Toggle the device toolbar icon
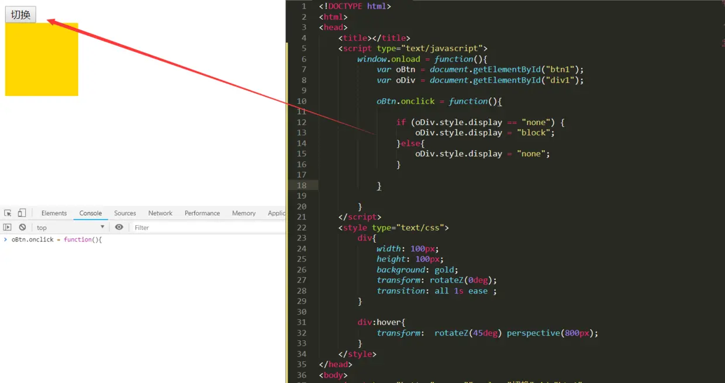The image size is (725, 383). pyautogui.click(x=22, y=213)
